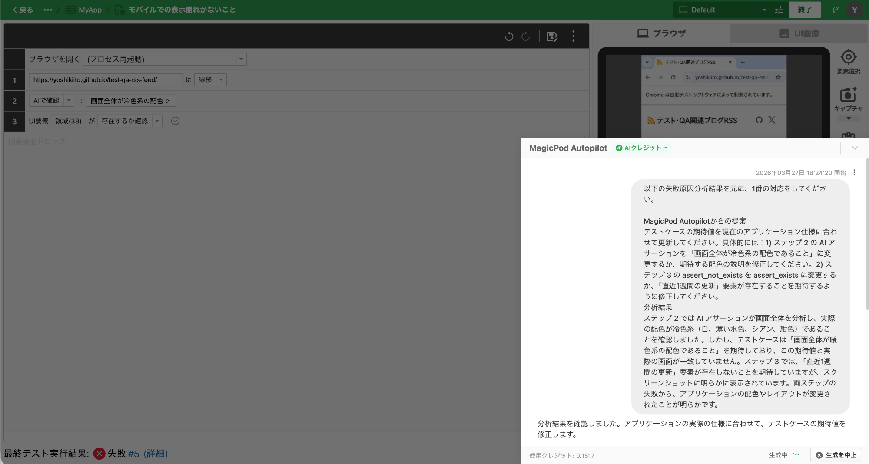Select the 要素選択 target icon
The width and height of the screenshot is (869, 464).
click(848, 57)
